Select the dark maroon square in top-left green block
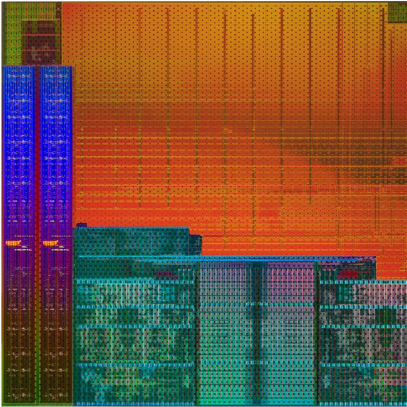 coord(39,42)
